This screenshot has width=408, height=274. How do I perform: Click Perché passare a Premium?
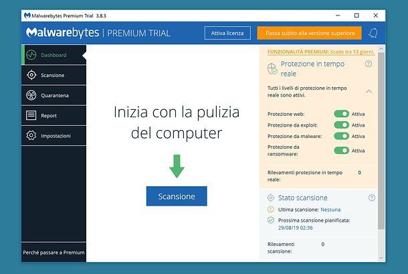[x=54, y=253]
